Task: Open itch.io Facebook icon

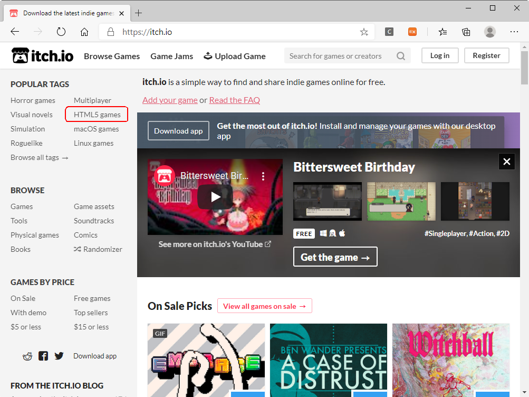Action: [x=43, y=356]
